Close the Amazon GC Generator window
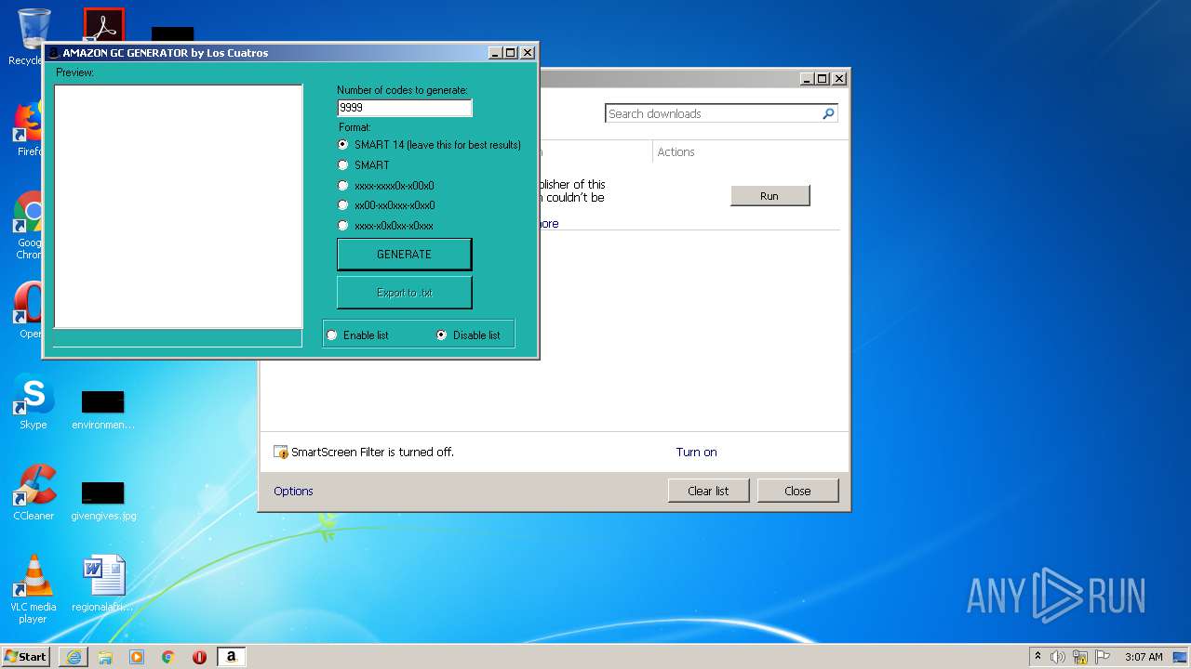Screen dimensions: 1191x669 point(528,53)
